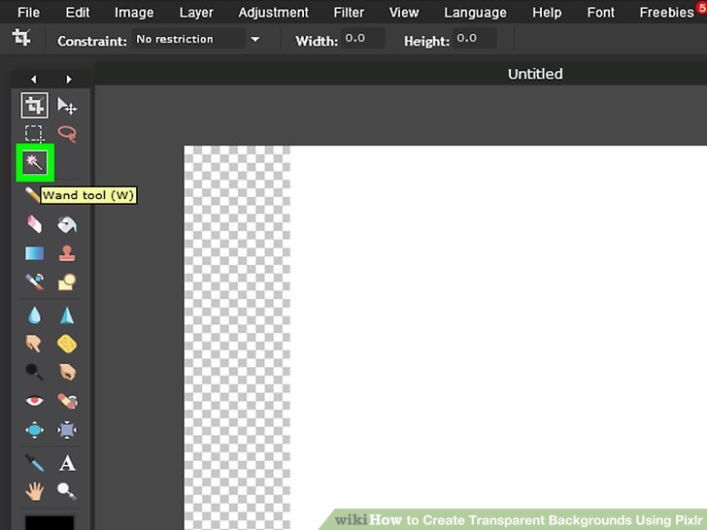Select the Colorpicker eyedropper tool
The height and width of the screenshot is (530, 707).
(34, 463)
